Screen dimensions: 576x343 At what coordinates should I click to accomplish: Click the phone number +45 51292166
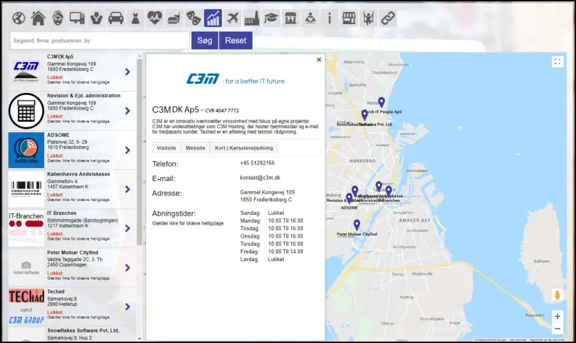pos(257,163)
